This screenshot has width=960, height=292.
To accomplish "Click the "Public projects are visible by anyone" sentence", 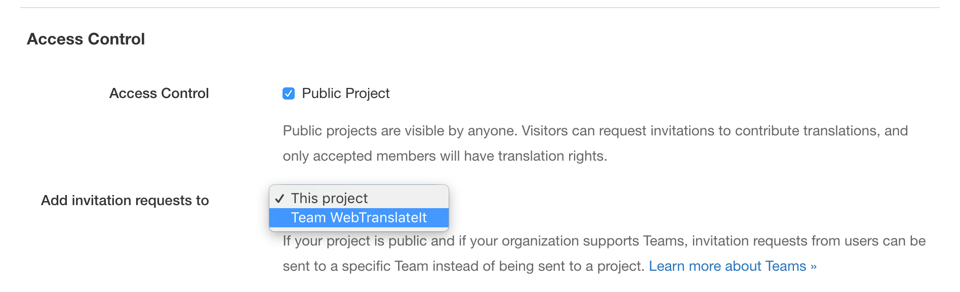I will (399, 131).
